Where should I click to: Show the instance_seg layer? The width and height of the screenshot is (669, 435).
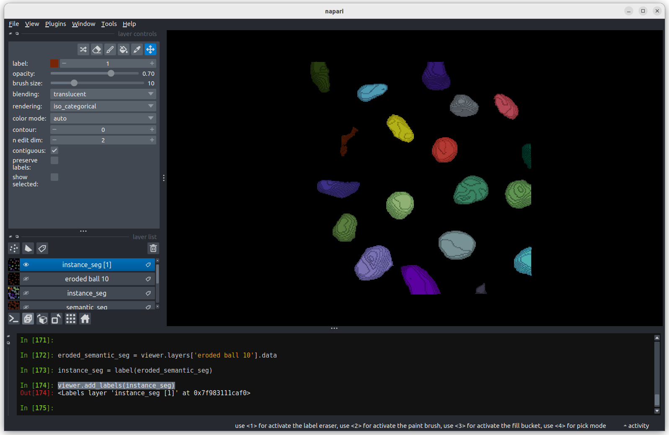click(x=26, y=293)
